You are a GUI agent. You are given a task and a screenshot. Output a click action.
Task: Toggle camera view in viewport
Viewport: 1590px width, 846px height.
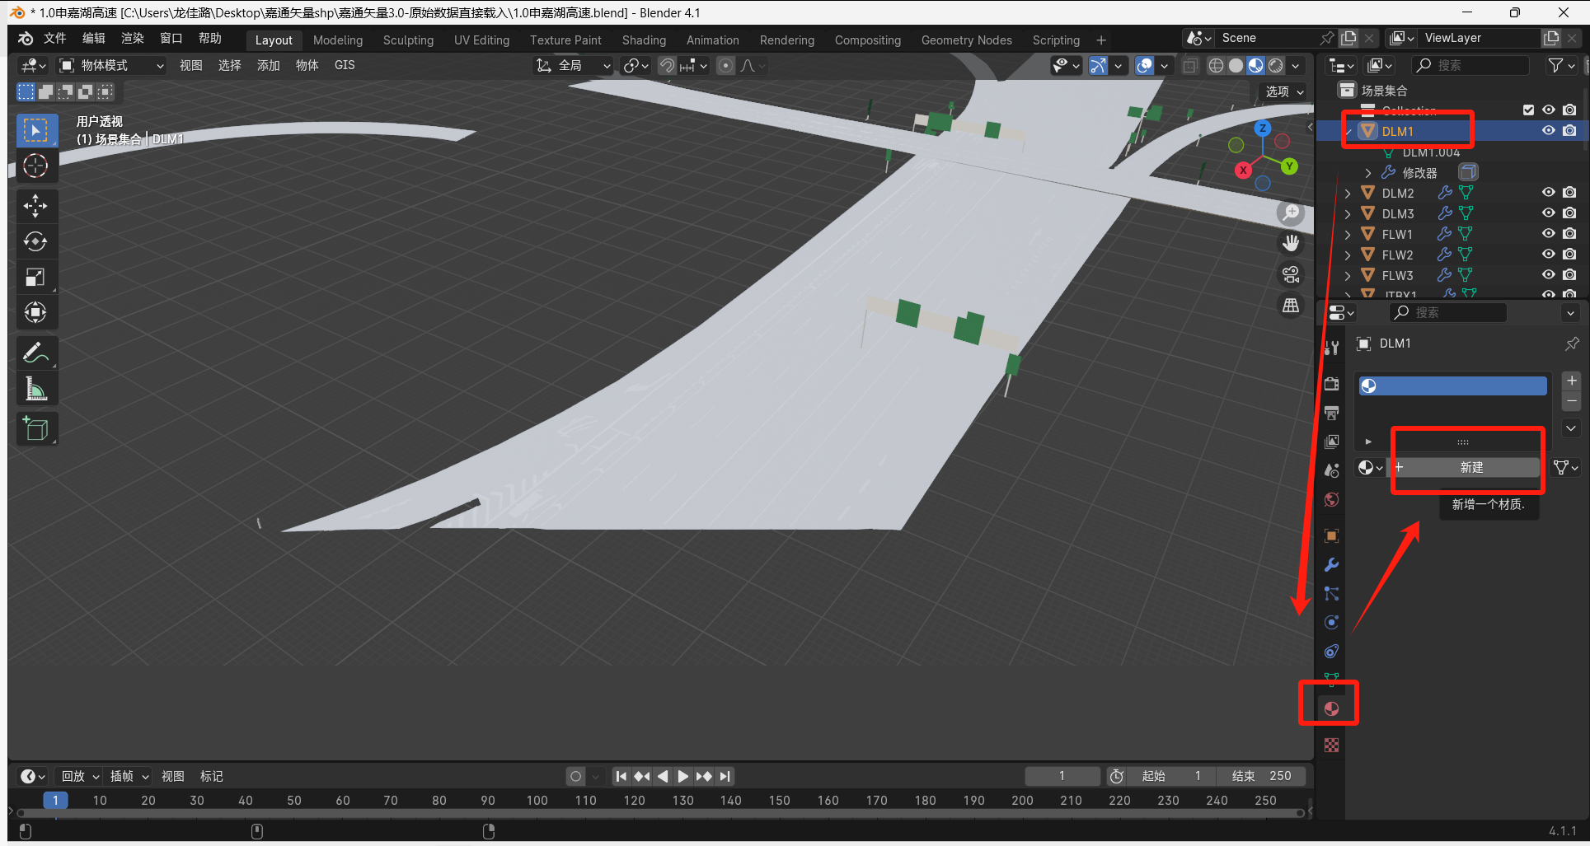pyautogui.click(x=1291, y=274)
